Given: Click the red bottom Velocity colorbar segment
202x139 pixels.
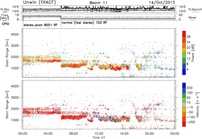Looking at the screenshot, I should click(x=184, y=124).
